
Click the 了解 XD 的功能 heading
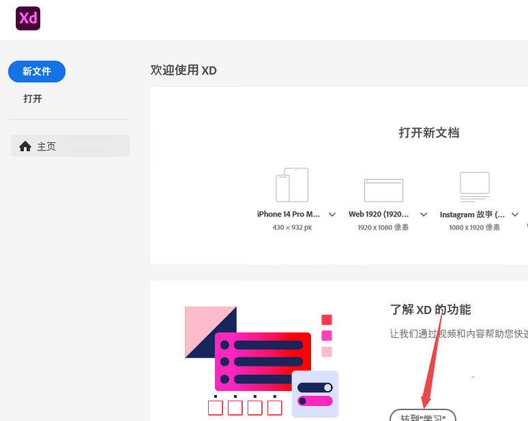pos(430,309)
